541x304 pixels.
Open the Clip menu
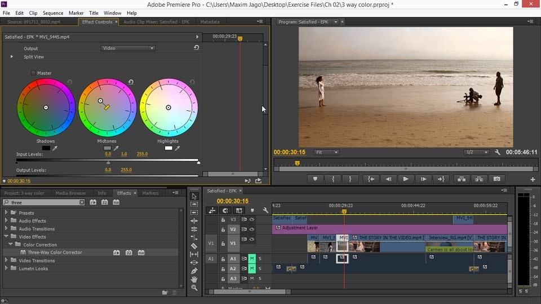33,13
